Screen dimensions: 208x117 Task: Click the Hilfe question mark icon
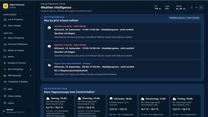(x=5, y=89)
